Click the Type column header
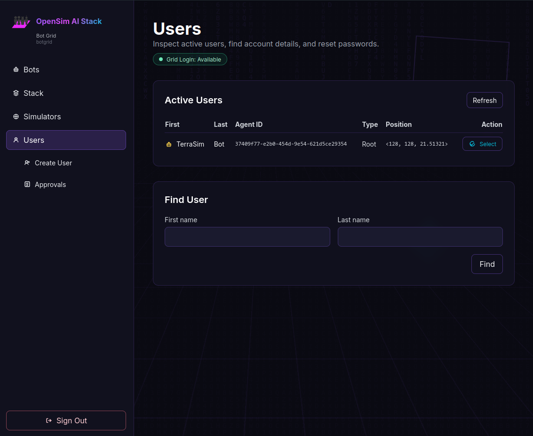The width and height of the screenshot is (533, 436). (370, 125)
